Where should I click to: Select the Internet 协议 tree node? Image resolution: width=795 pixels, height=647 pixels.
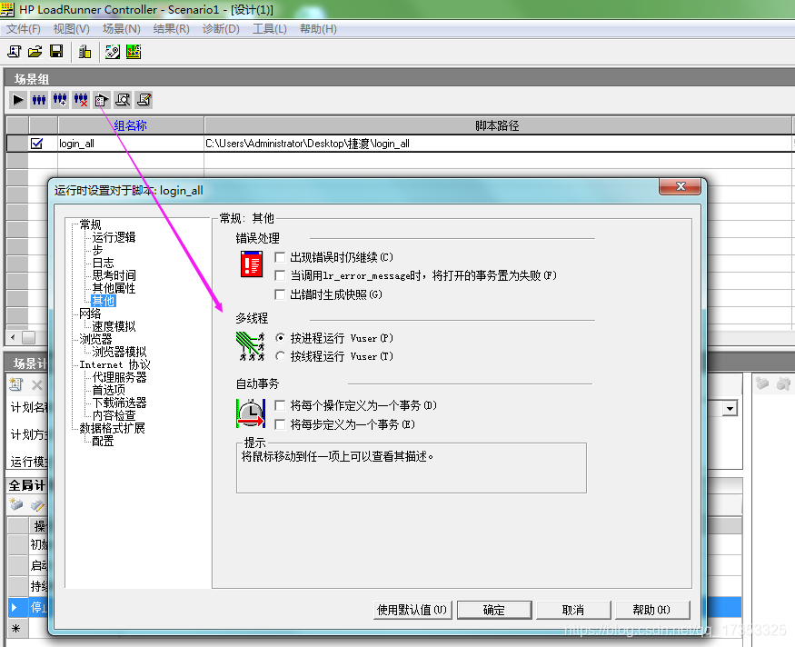point(115,364)
